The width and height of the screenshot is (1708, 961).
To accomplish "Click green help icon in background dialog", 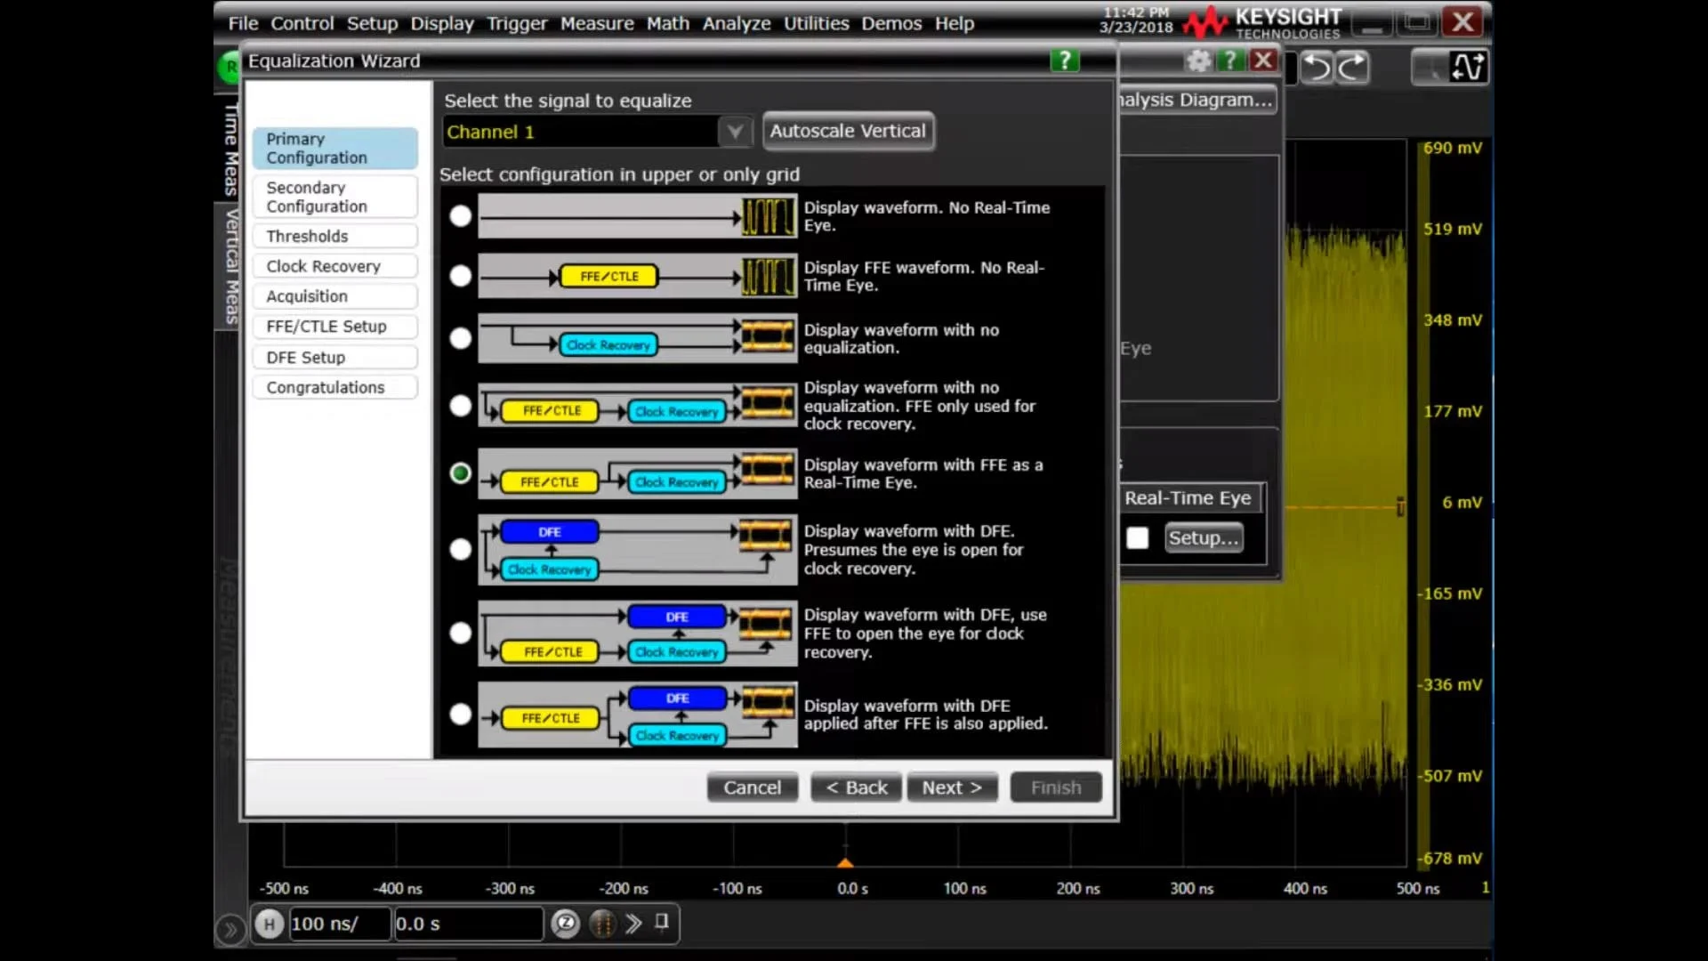I will (1230, 61).
